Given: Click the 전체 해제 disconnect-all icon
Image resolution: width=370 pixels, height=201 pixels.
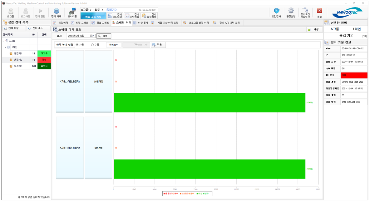Looking at the screenshot, I should coord(56,11).
